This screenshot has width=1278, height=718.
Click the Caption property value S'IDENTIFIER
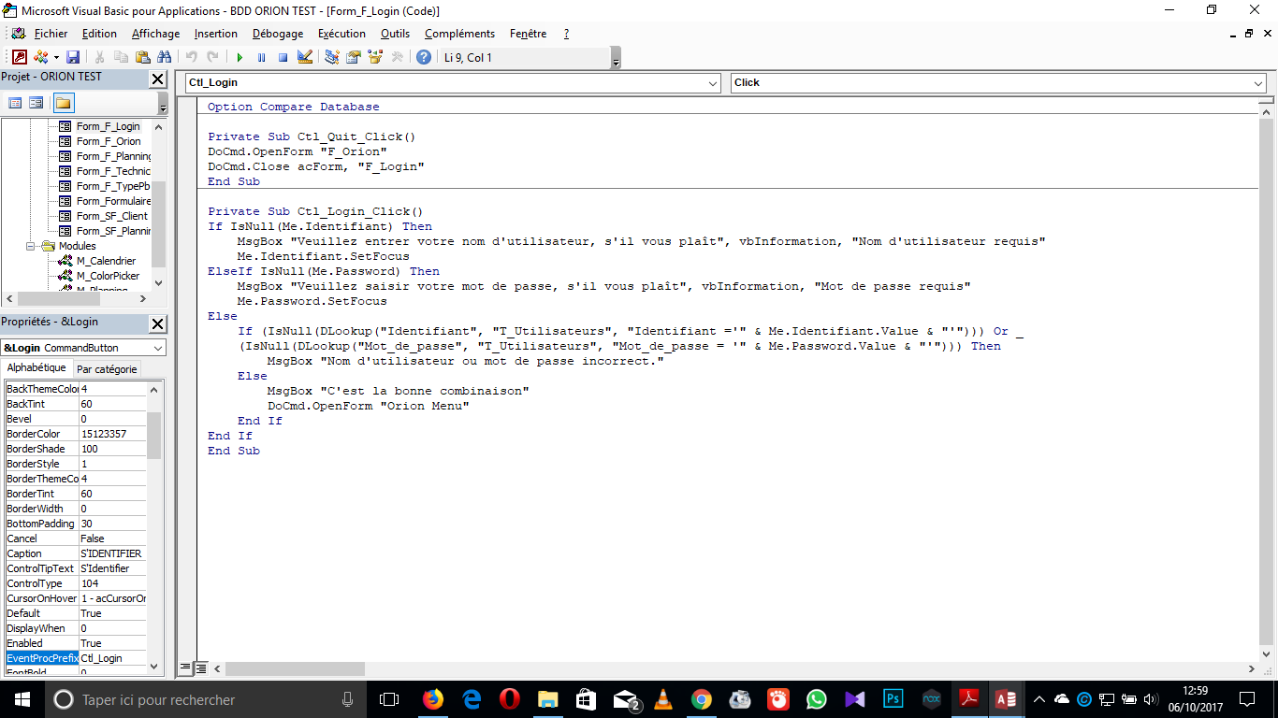click(112, 553)
